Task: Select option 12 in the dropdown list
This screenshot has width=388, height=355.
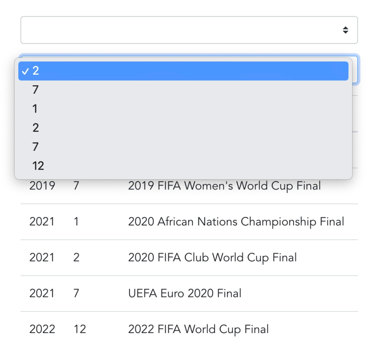Action: pos(183,166)
